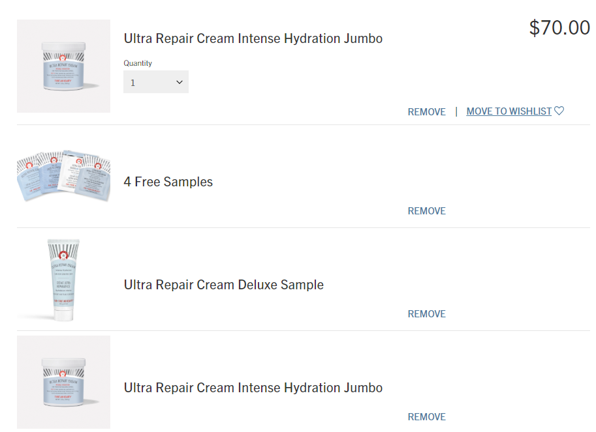Select the quantity value 1 field
This screenshot has width=596, height=432.
[x=156, y=81]
